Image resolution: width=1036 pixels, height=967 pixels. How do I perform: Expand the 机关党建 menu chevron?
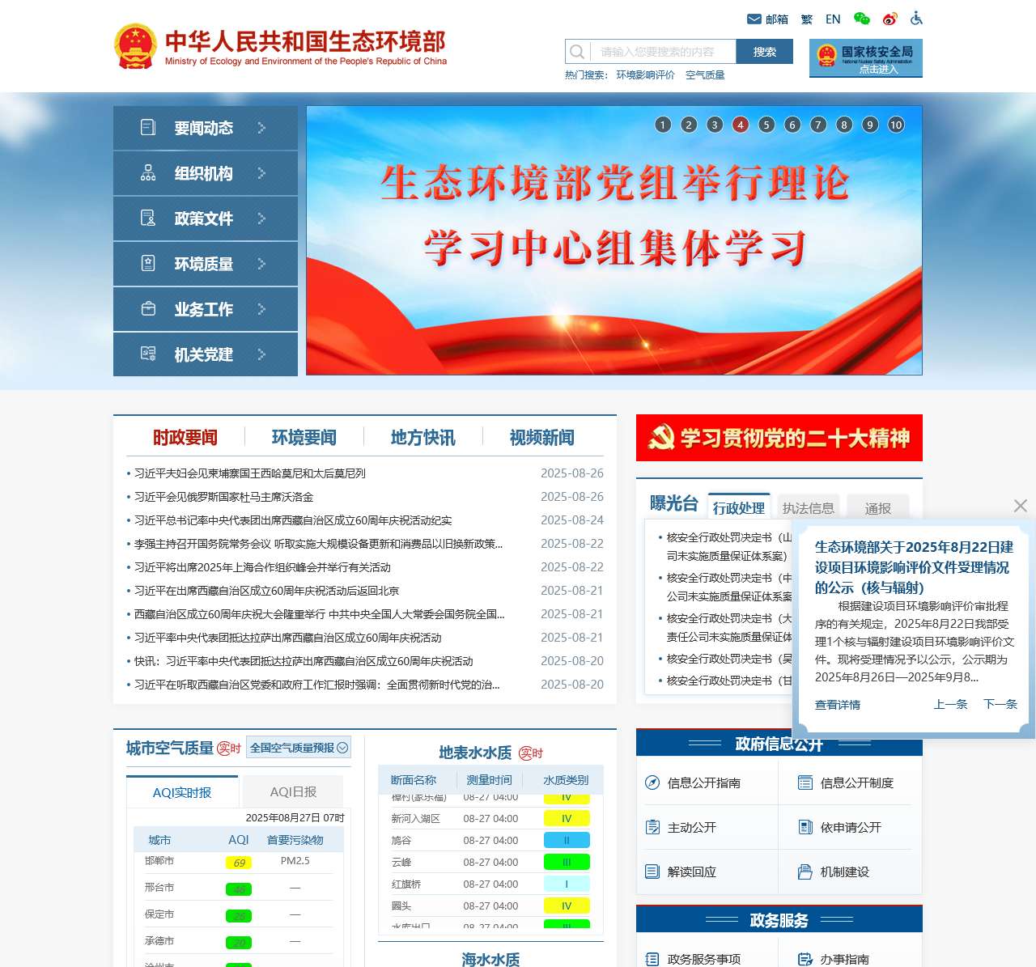pyautogui.click(x=261, y=354)
